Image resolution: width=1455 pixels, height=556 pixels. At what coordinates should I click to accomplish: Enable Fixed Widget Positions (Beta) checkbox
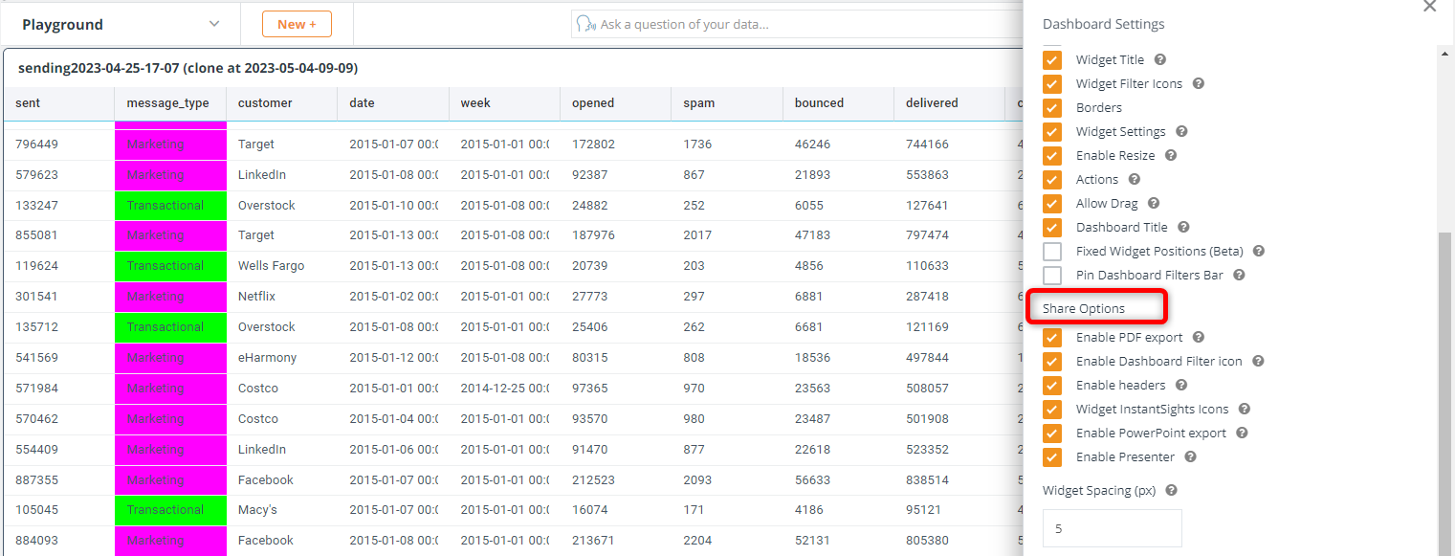[x=1052, y=252]
